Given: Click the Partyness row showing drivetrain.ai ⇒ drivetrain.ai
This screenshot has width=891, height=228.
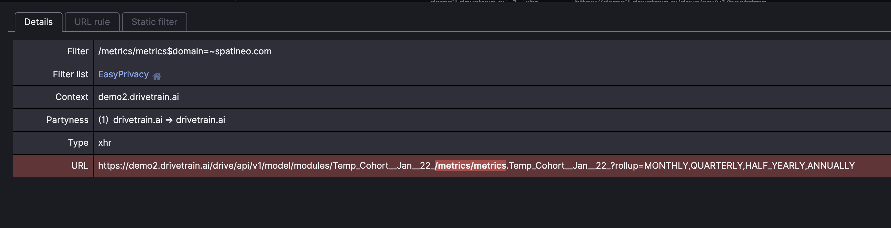Looking at the screenshot, I should [161, 120].
